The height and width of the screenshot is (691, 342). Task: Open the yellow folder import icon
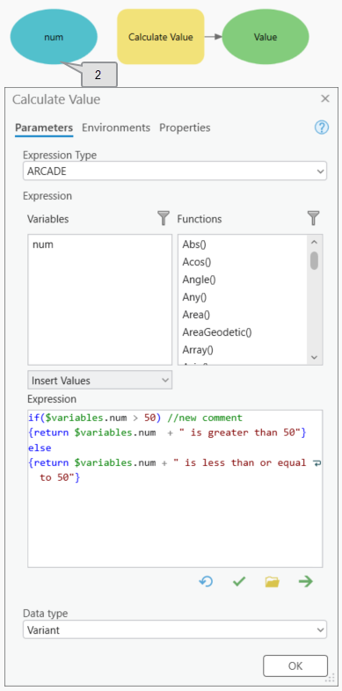[x=273, y=582]
